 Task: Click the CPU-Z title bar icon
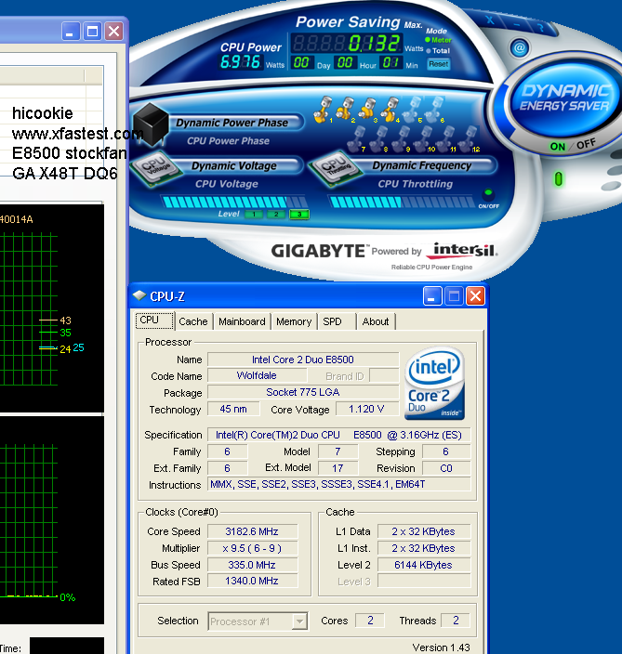click(140, 296)
